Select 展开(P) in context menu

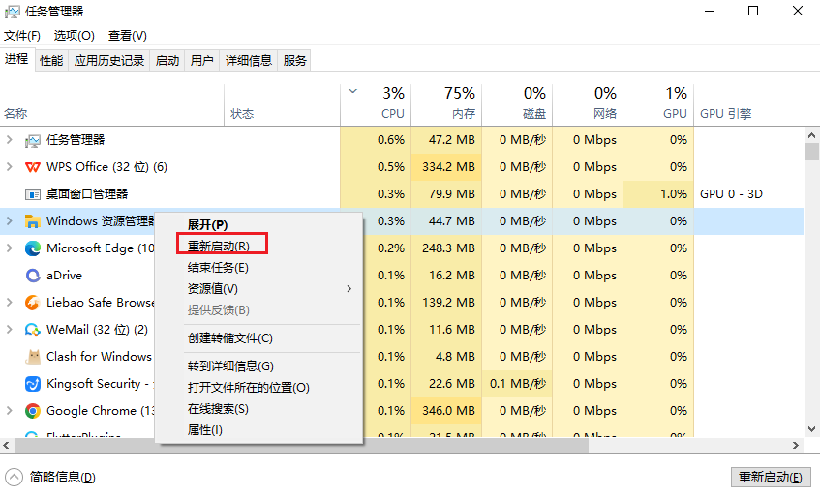(x=207, y=225)
